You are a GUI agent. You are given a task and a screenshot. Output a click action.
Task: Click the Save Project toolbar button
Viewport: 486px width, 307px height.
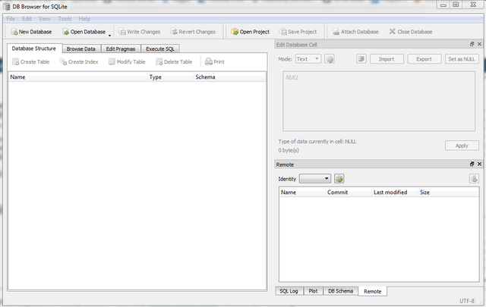click(298, 32)
